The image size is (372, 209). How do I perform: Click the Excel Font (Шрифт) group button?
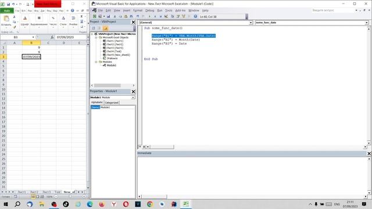(24, 21)
